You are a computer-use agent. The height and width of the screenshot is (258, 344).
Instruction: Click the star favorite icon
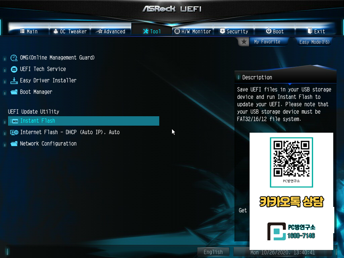tap(244, 42)
